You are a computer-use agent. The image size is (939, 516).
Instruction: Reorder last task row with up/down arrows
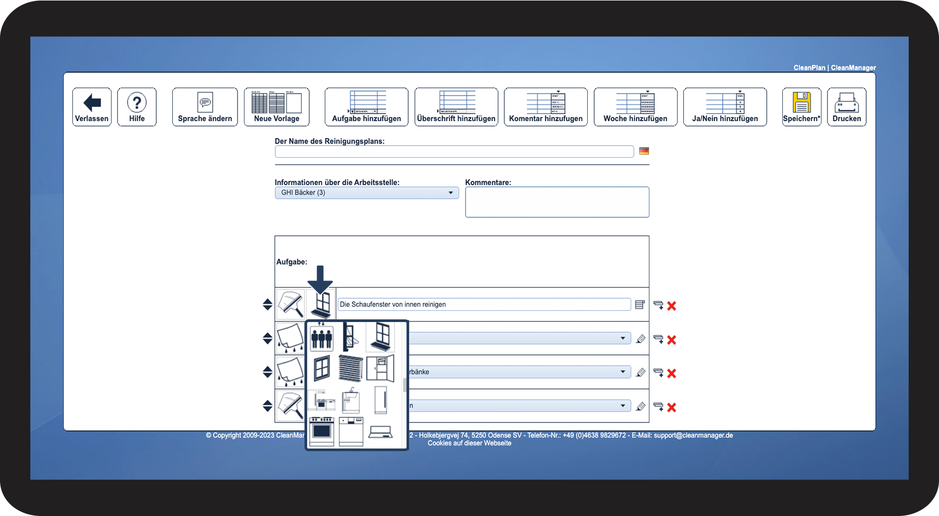pyautogui.click(x=267, y=406)
